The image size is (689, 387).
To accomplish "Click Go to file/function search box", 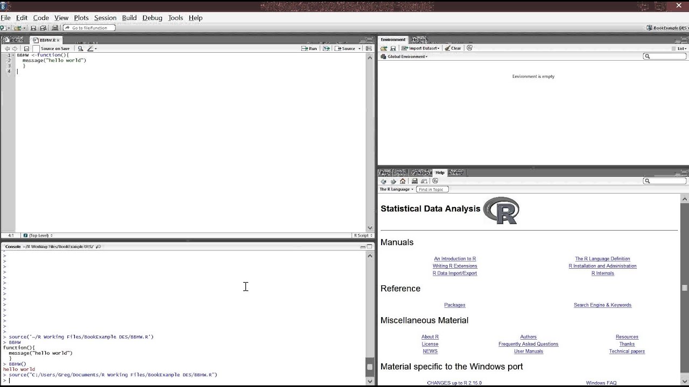I will 89,28.
